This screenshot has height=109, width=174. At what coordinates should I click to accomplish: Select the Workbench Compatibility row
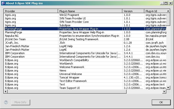pyautogui.click(x=85, y=60)
